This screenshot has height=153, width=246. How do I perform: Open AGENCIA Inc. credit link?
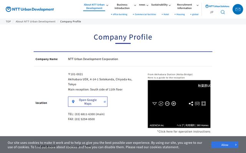point(157,125)
